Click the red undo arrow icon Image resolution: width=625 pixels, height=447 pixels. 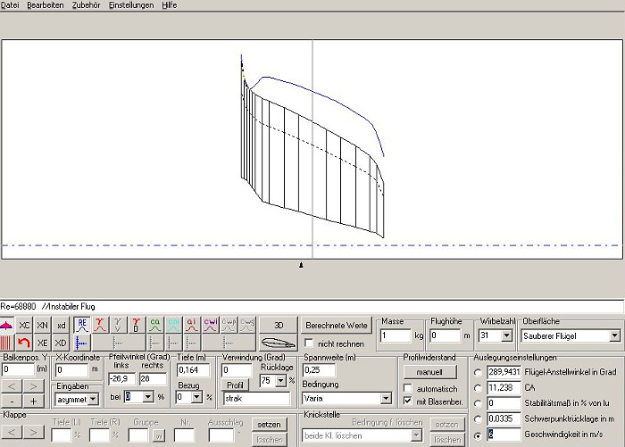point(24,343)
